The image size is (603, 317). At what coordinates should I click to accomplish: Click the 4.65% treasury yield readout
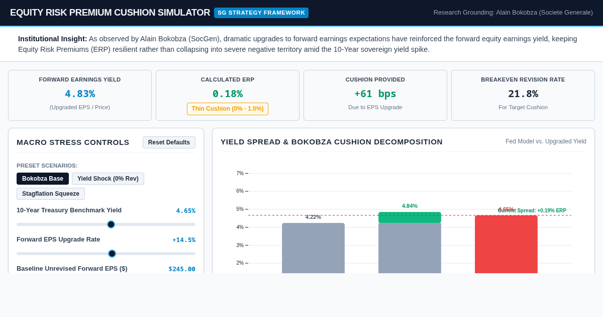click(186, 211)
